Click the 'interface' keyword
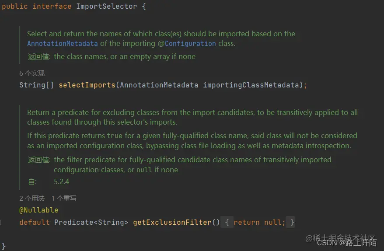 52,7
